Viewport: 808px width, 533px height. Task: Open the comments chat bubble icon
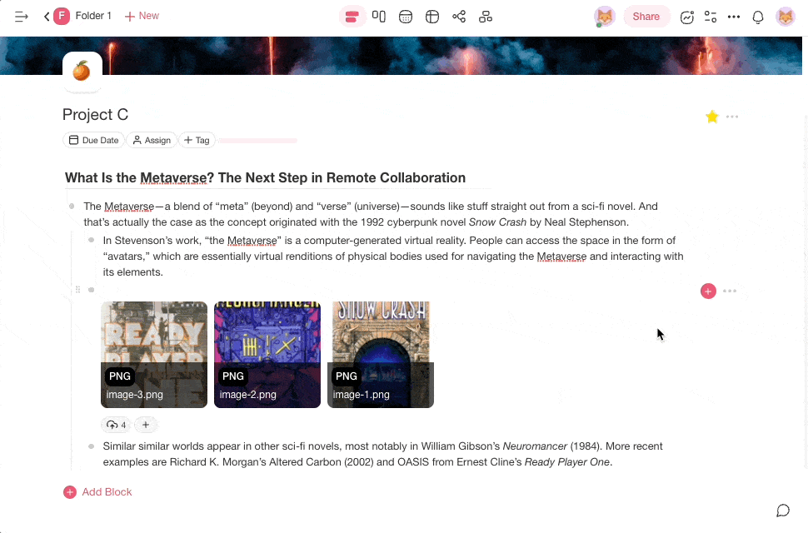783,511
